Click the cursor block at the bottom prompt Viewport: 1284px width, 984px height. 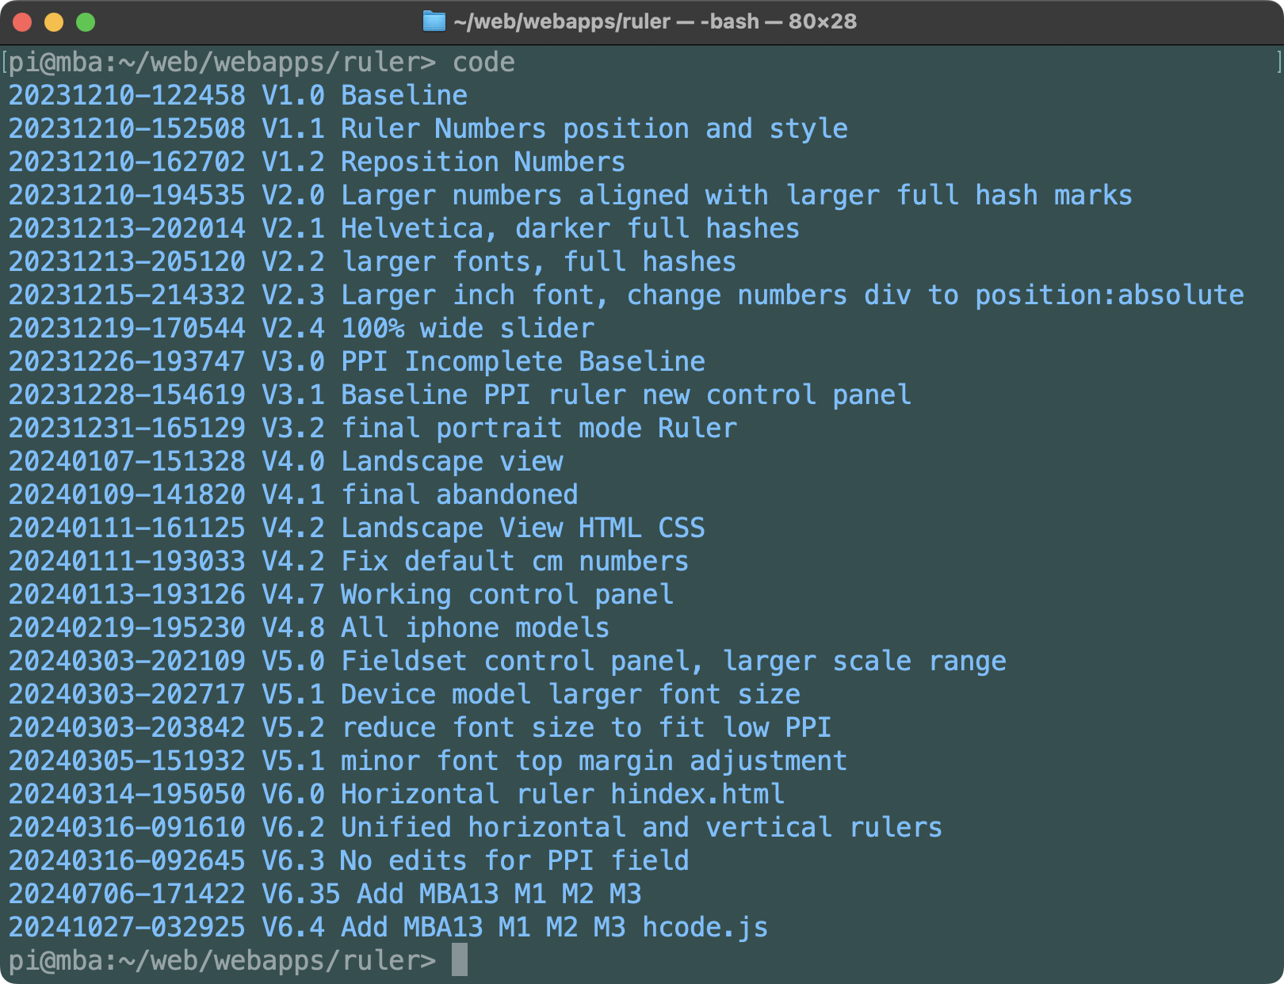click(x=460, y=959)
